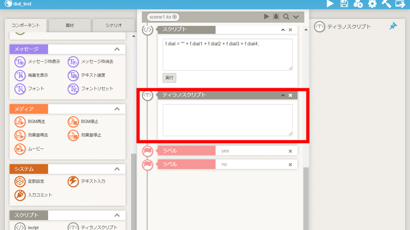This screenshot has height=230, width=410.
Task: Select the 変数設定 component
Action: tap(29, 181)
